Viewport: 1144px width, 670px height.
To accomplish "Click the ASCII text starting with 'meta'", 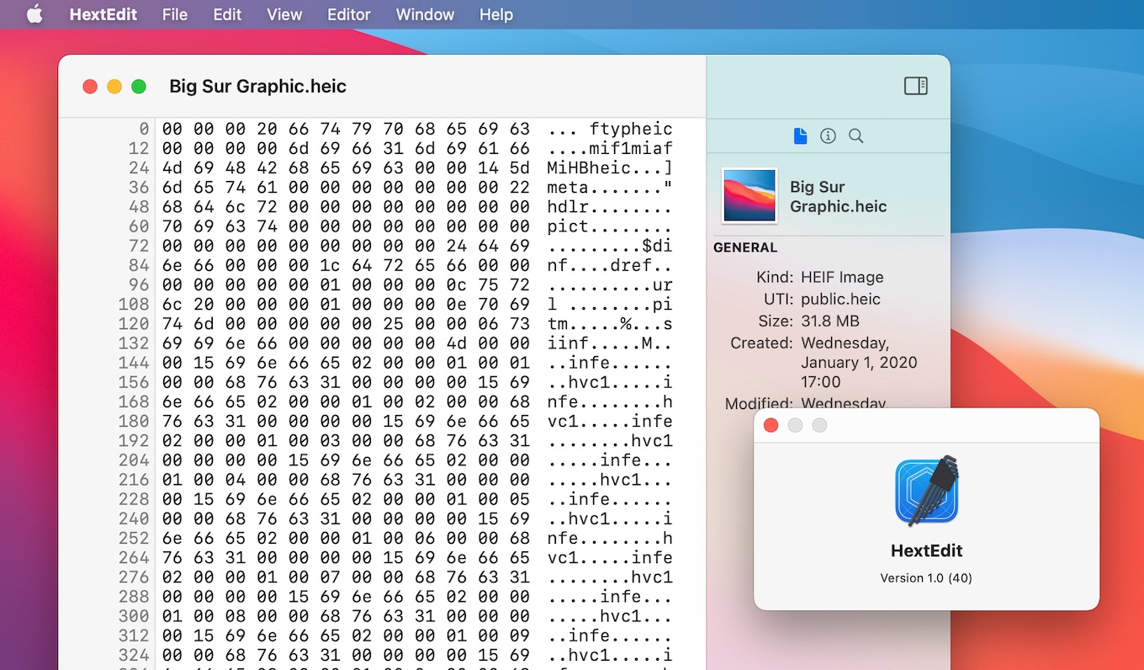I will 610,187.
